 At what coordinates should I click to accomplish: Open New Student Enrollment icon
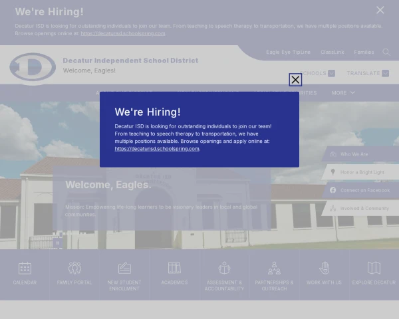[124, 268]
